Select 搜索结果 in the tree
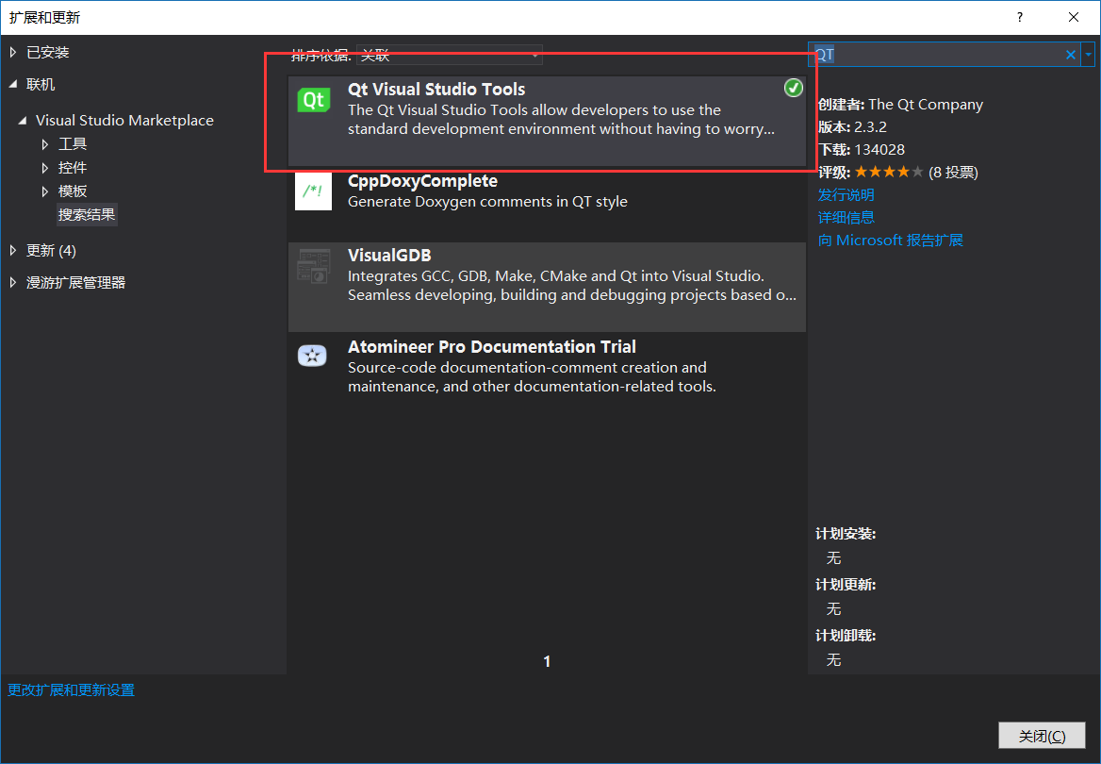This screenshot has width=1101, height=764. tap(87, 214)
